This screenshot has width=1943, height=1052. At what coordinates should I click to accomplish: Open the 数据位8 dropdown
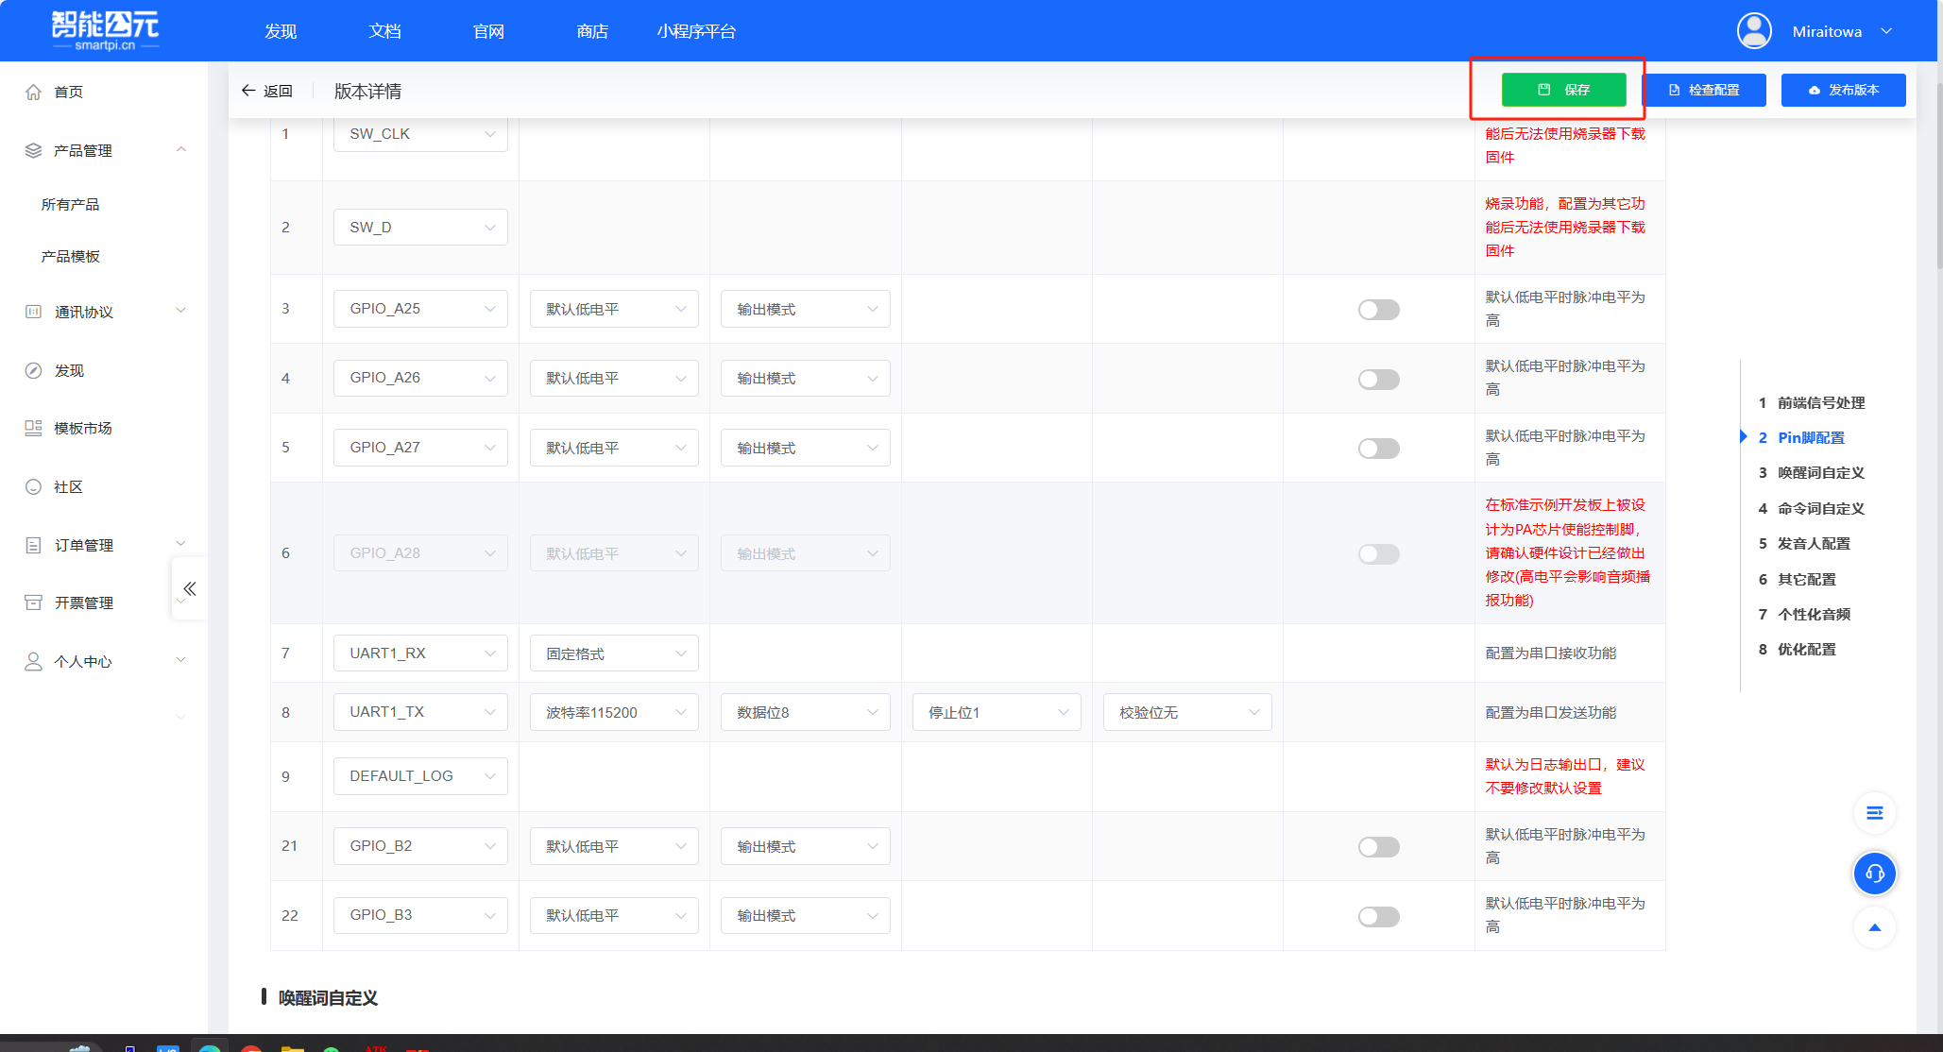(x=806, y=712)
